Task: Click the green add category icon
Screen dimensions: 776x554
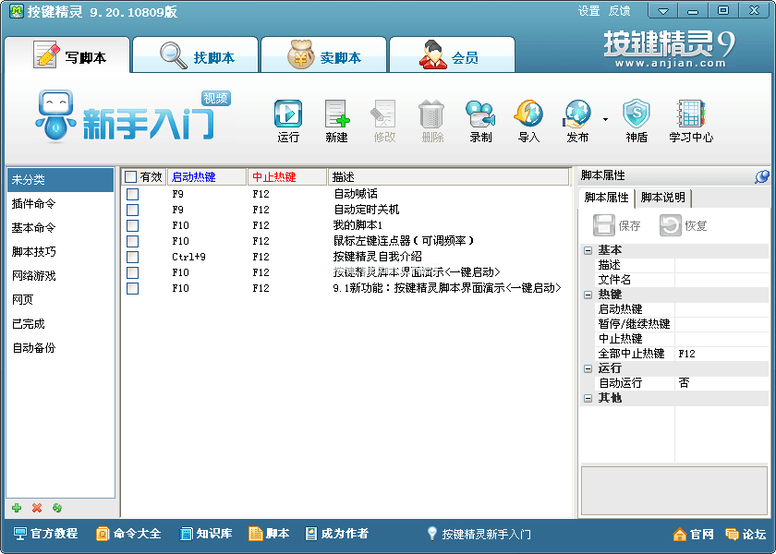Action: [x=17, y=508]
